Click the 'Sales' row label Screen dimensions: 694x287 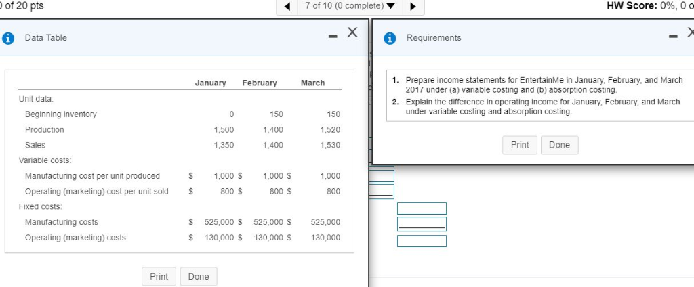[x=35, y=145]
